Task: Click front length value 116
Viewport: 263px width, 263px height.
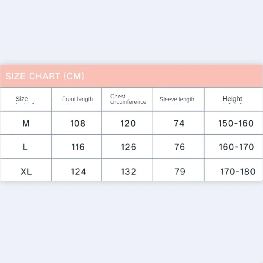Action: (x=78, y=147)
